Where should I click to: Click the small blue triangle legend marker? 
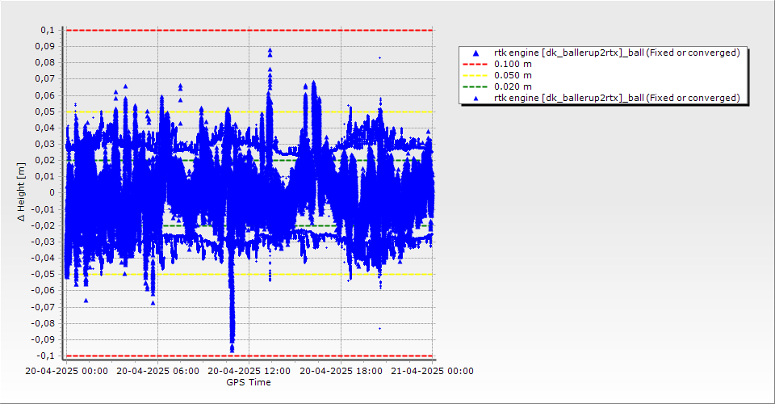[x=475, y=99]
